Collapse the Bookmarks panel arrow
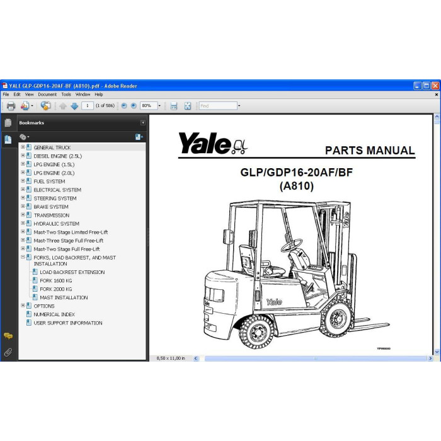Viewport: 441px width, 441px height. click(x=143, y=123)
